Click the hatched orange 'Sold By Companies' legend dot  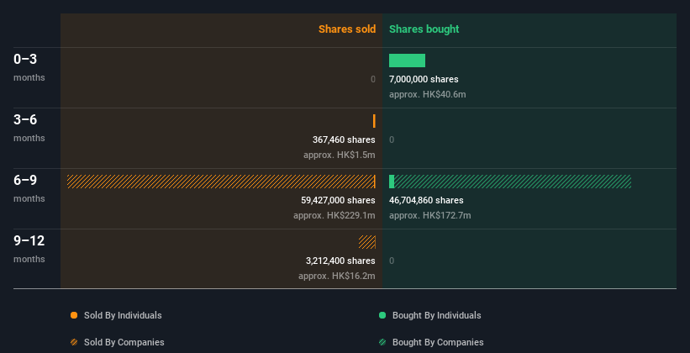coord(74,342)
